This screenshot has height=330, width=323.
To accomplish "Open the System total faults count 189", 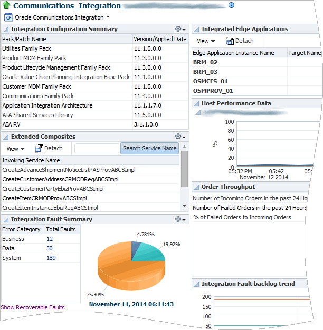I will pos(51,258).
